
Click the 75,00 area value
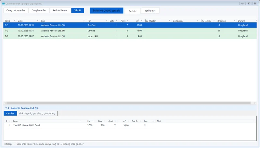[139, 31]
